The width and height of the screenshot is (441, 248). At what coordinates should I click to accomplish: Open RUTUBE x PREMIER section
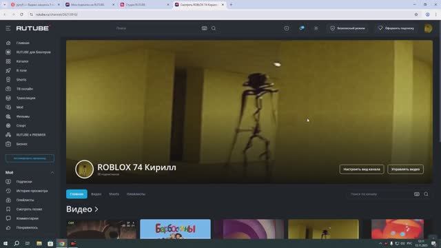click(30, 135)
